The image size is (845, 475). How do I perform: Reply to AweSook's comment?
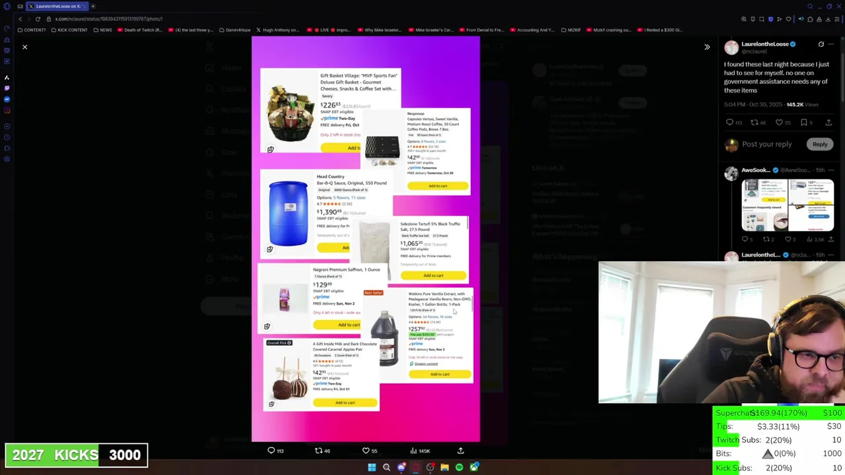click(x=746, y=239)
